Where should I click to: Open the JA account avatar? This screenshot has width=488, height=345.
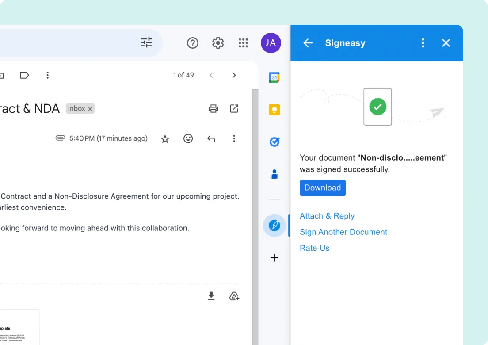[271, 42]
